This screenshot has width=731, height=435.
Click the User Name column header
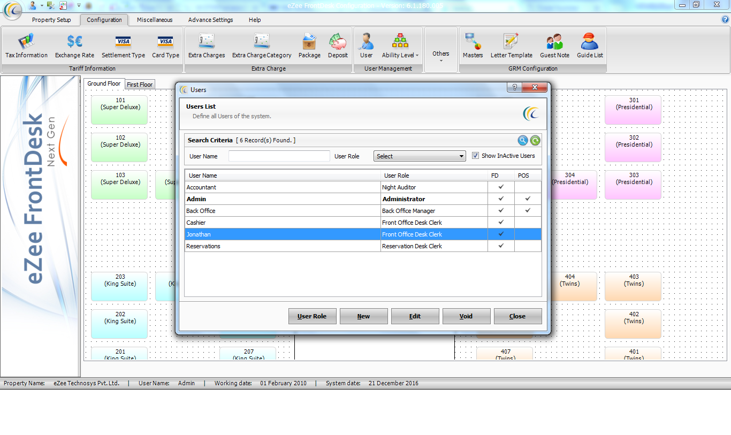(283, 175)
